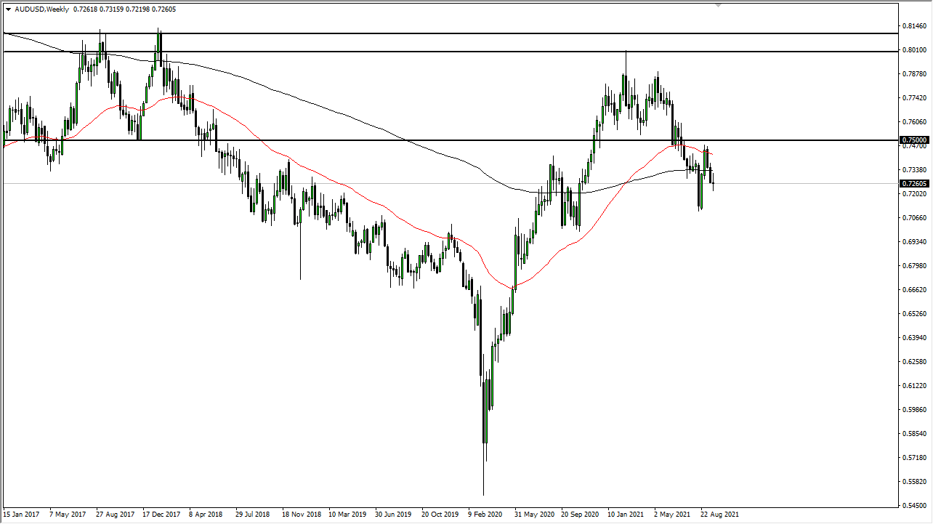
Task: Select the 0.74700 price axis value
Action: [x=913, y=147]
